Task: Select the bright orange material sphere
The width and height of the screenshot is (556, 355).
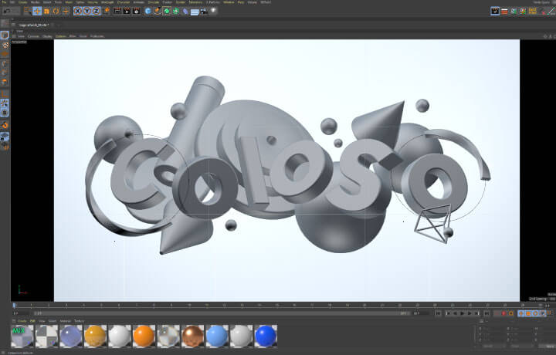Action: click(x=144, y=336)
